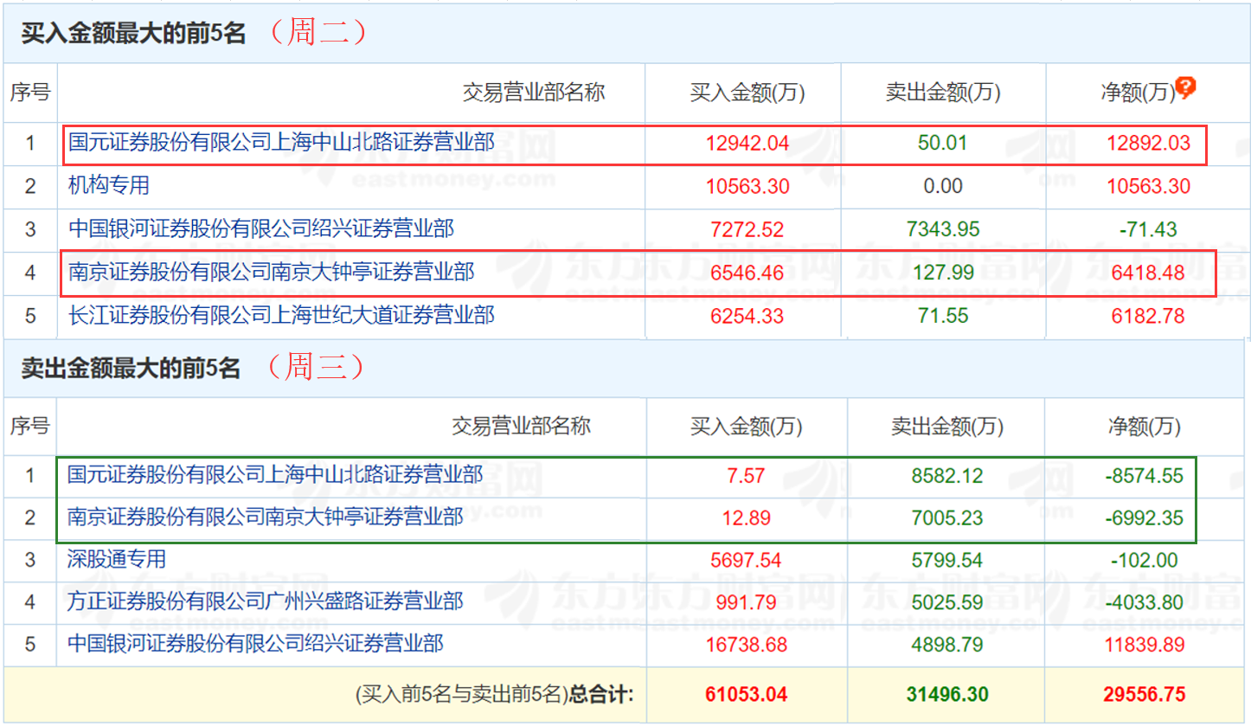This screenshot has height=726, width=1251.
Task: Open 国元证券上海中山北路营业部 link in the 卖出金额最大 table
Action: coord(275,474)
